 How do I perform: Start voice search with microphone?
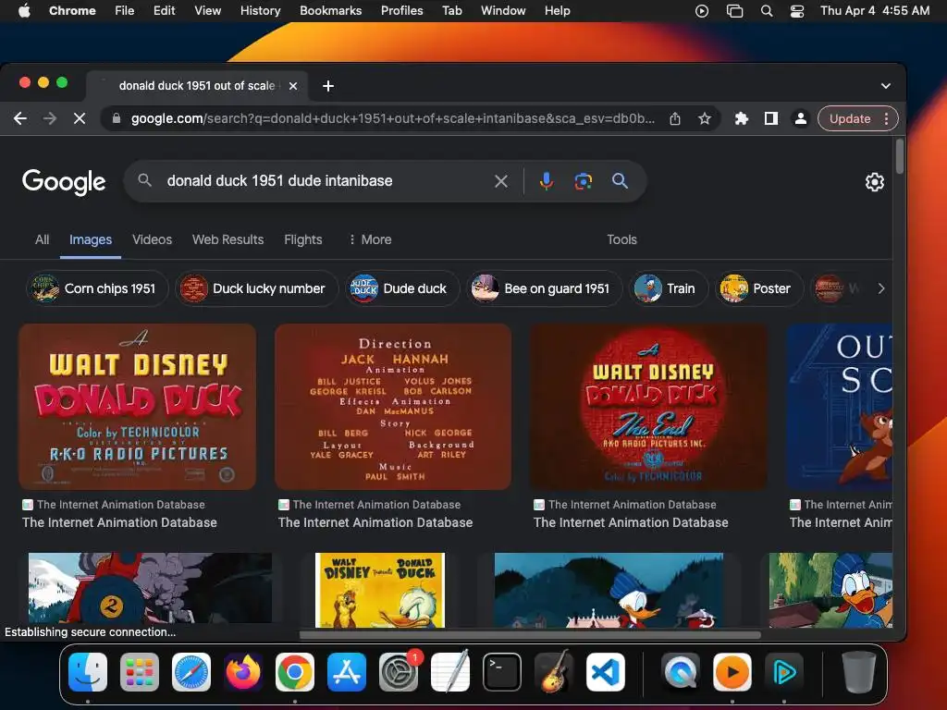[546, 181]
